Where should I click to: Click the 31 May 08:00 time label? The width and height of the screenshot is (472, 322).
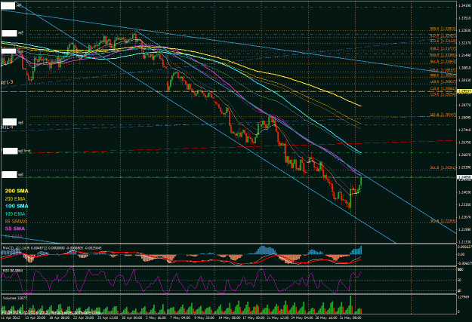(x=350, y=317)
